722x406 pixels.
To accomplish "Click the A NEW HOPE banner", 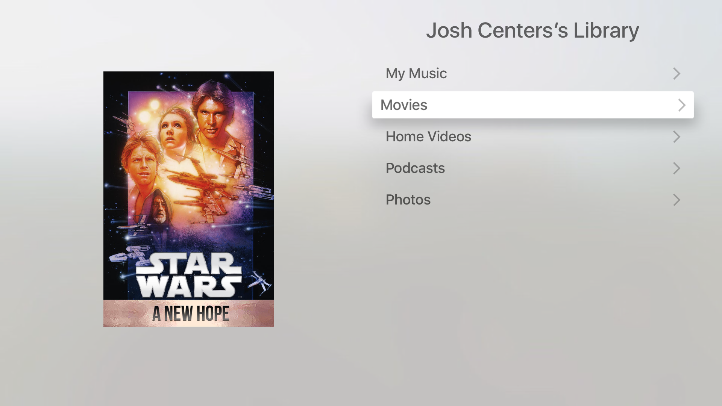I will coord(189,314).
